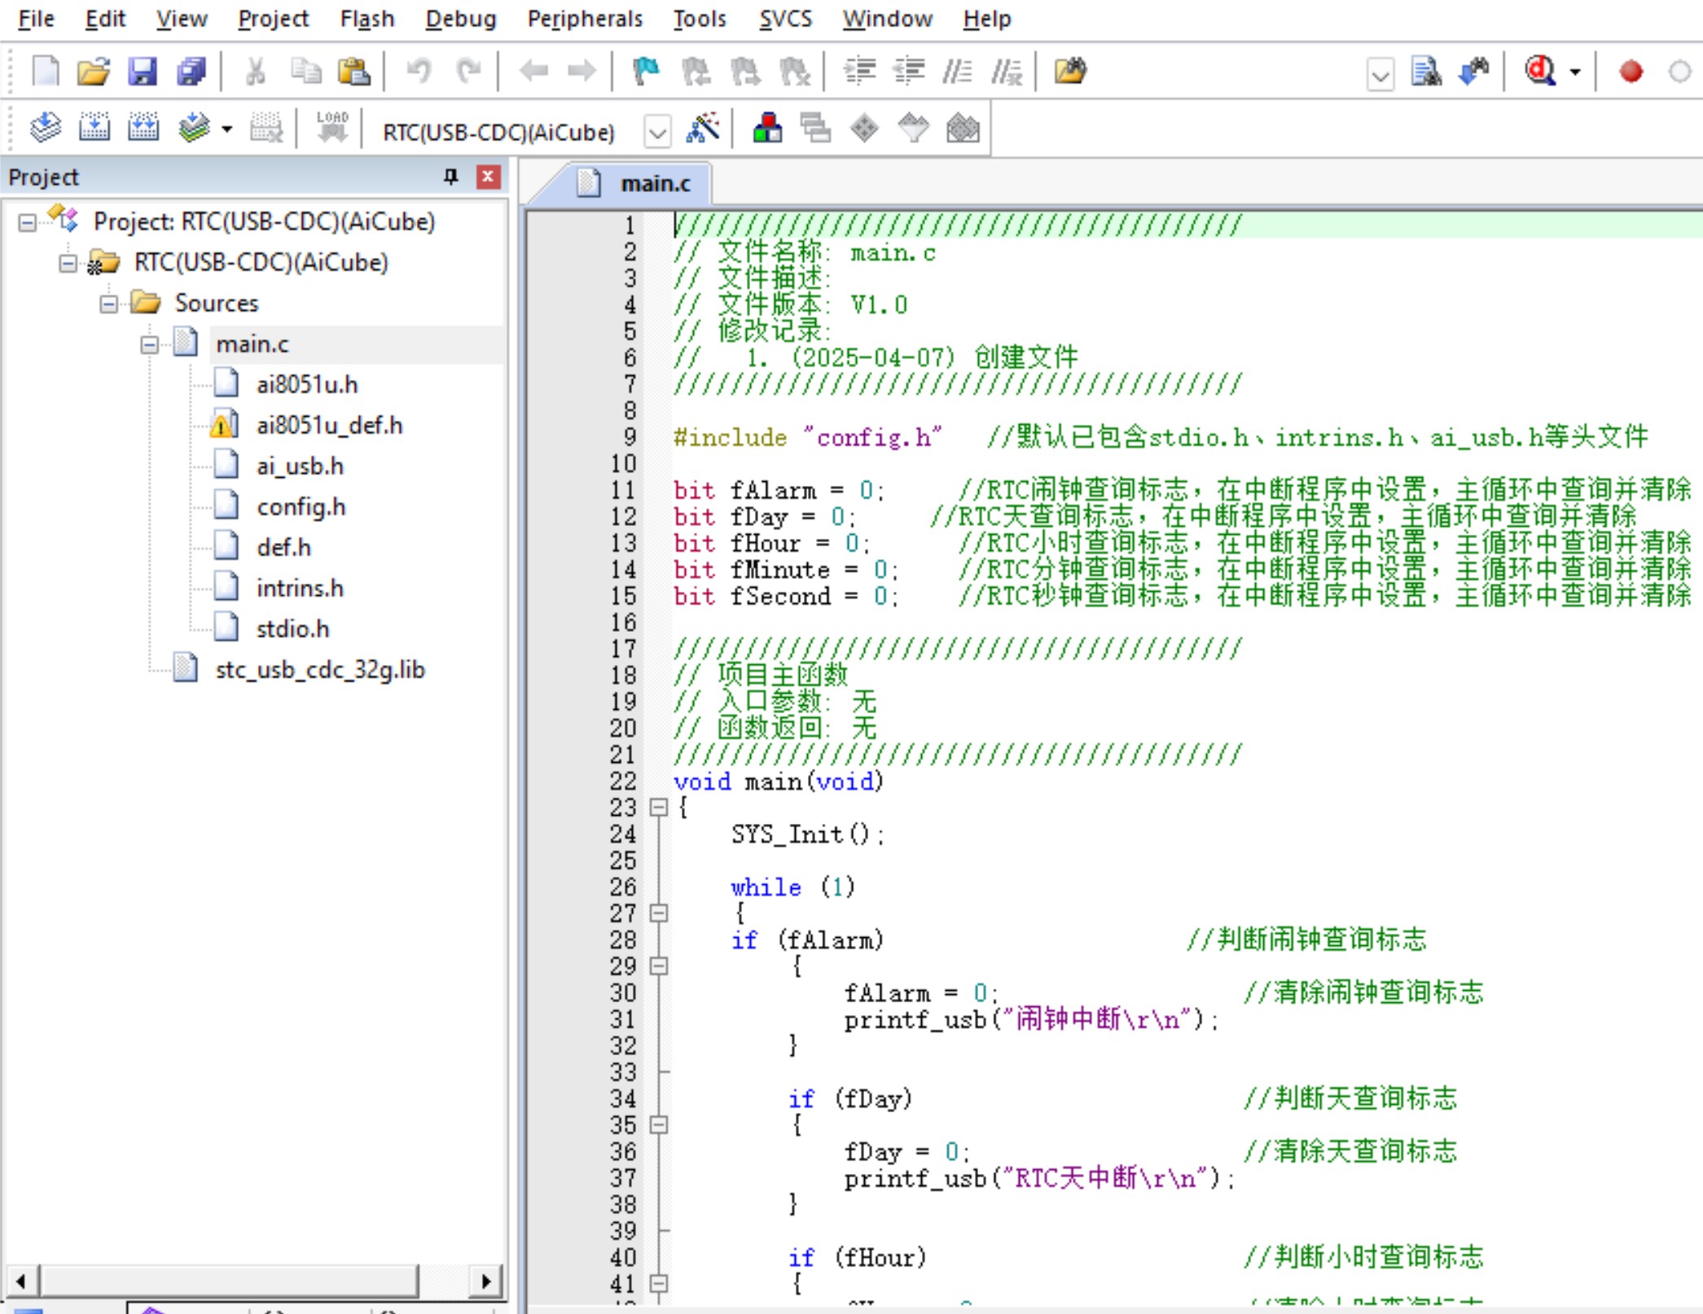Translate current file icon
Viewport: 1703px width, 1314px height.
(45, 128)
